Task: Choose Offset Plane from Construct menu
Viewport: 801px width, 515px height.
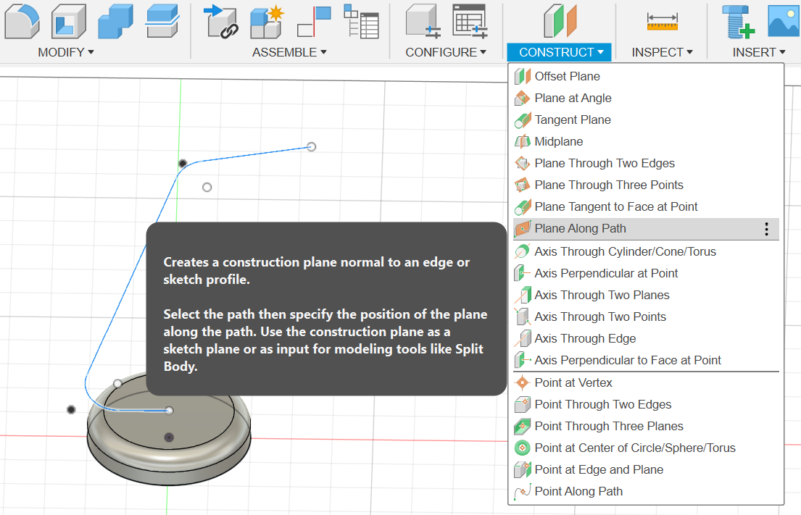Action: coord(567,76)
